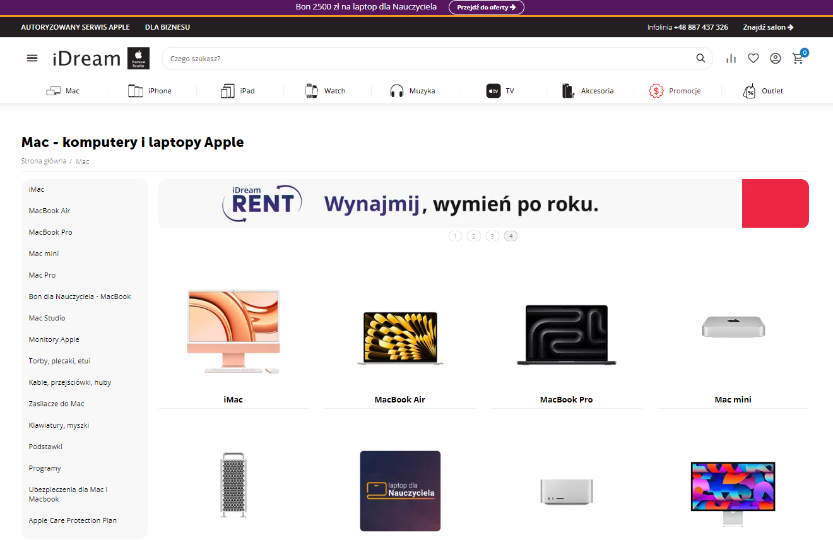Image resolution: width=833 pixels, height=540 pixels.
Task: Select banner slide 4 indicator
Action: [511, 236]
